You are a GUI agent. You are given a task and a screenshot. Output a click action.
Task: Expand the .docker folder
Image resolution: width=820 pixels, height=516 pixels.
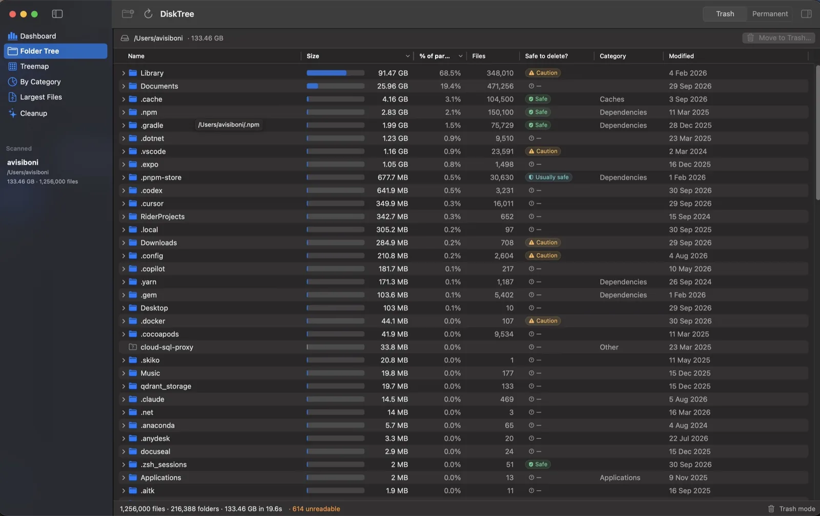(x=124, y=321)
